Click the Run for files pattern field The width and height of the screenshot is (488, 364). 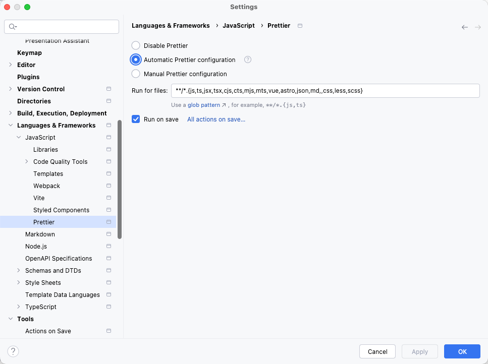[325, 91]
